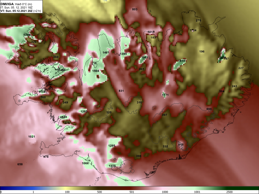Image resolution: width=259 pixels, height=194 pixels.
Task: Pick the map value 1134
Action: tap(42, 92)
